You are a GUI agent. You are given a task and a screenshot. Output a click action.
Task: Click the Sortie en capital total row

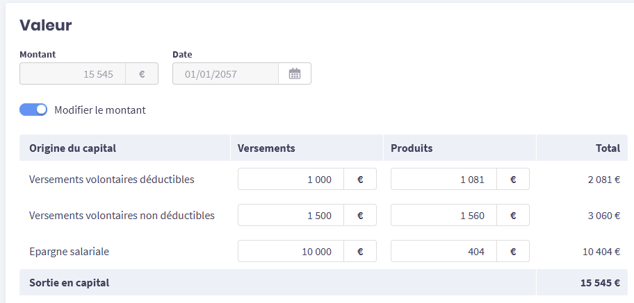(70, 282)
